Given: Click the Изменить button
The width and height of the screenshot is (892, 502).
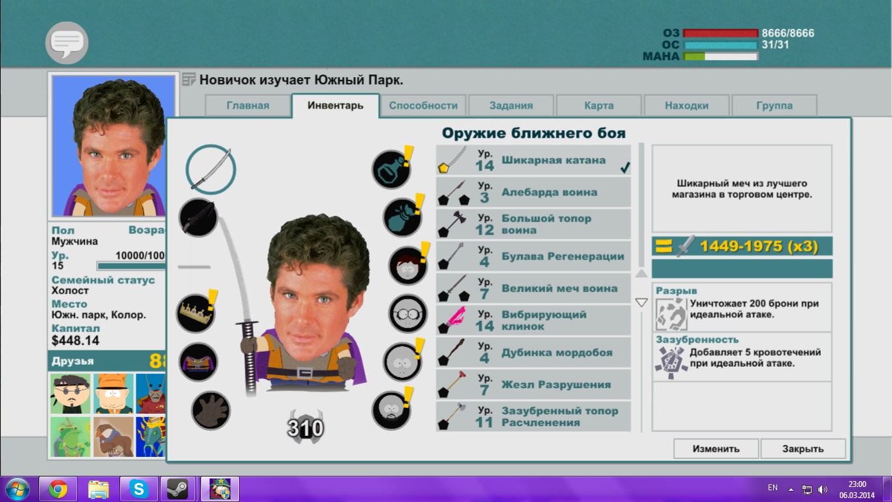Looking at the screenshot, I should pyautogui.click(x=716, y=449).
